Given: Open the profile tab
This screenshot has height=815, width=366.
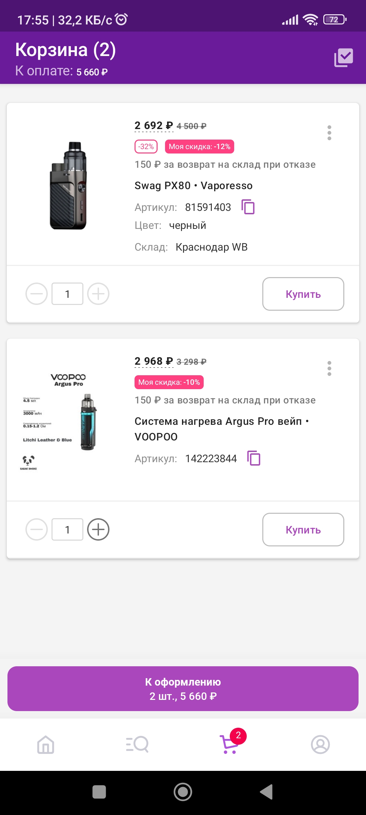Looking at the screenshot, I should pos(320,744).
